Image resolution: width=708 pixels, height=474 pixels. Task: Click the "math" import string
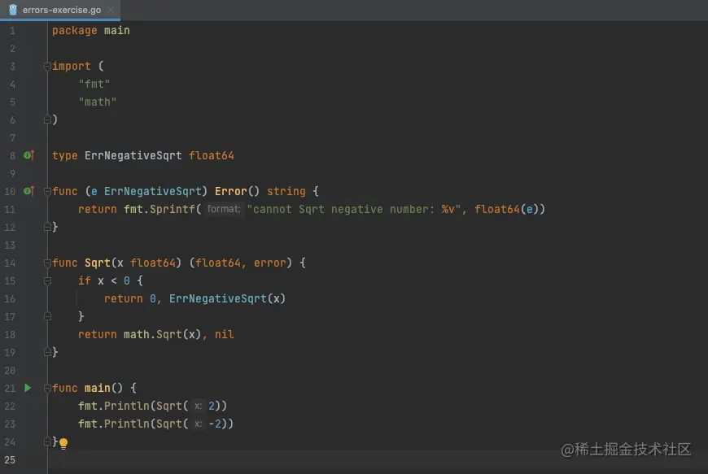pos(97,102)
